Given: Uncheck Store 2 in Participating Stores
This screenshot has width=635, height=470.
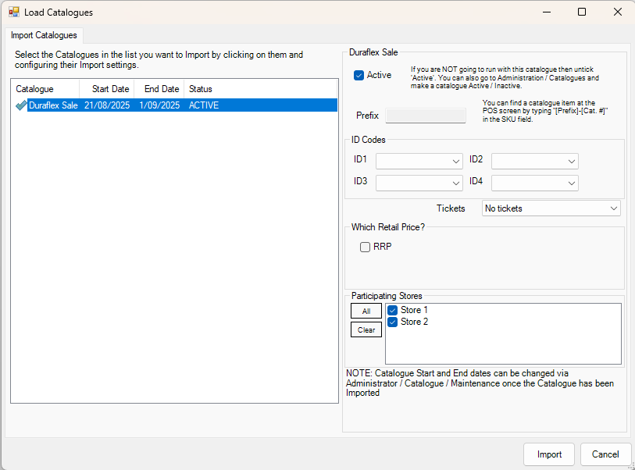Looking at the screenshot, I should [394, 322].
